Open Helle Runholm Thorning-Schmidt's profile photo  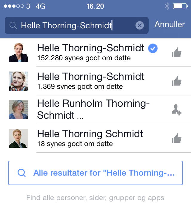coord(19,110)
